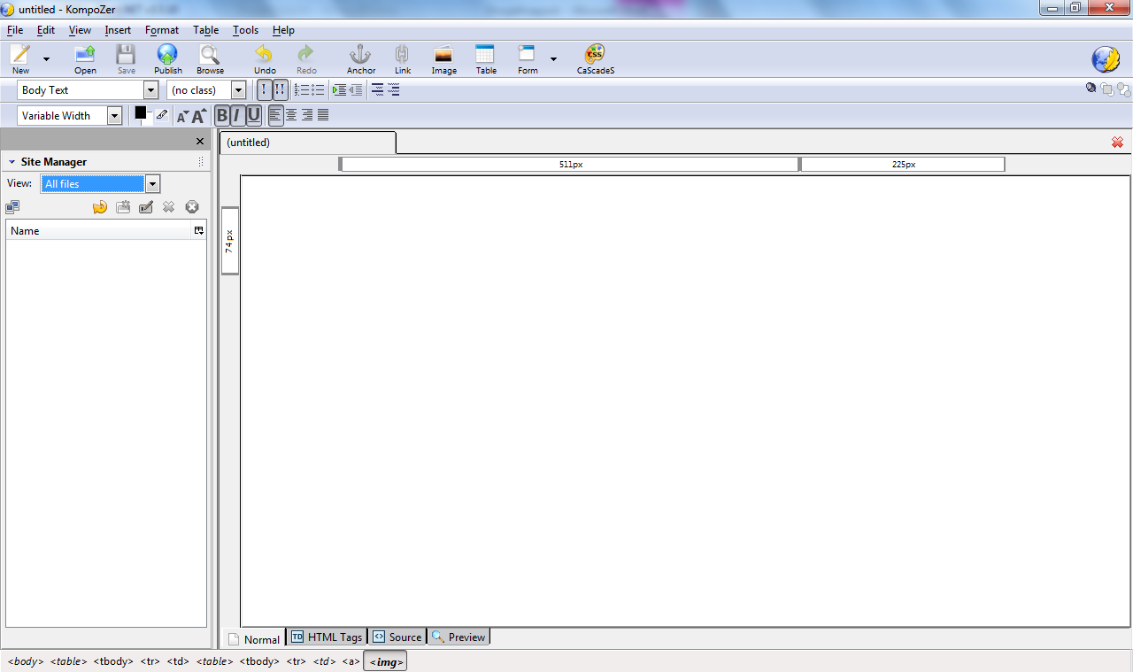Undo the last action
The image size is (1133, 672).
(x=265, y=59)
